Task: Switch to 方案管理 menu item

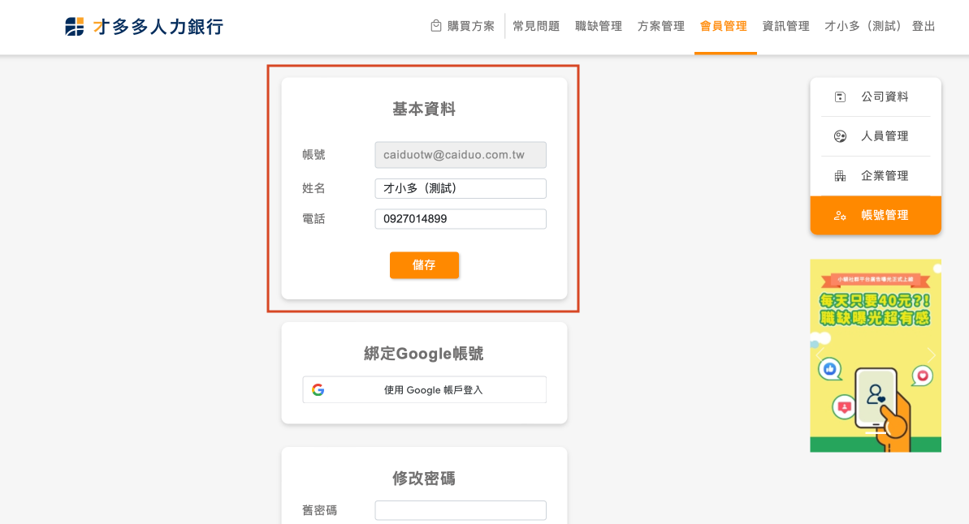Action: pos(661,26)
